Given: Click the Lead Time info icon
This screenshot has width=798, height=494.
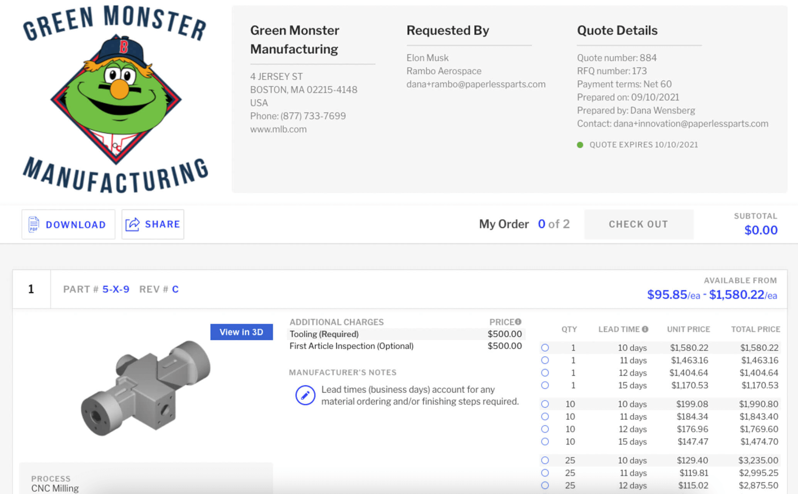Looking at the screenshot, I should click(x=645, y=329).
